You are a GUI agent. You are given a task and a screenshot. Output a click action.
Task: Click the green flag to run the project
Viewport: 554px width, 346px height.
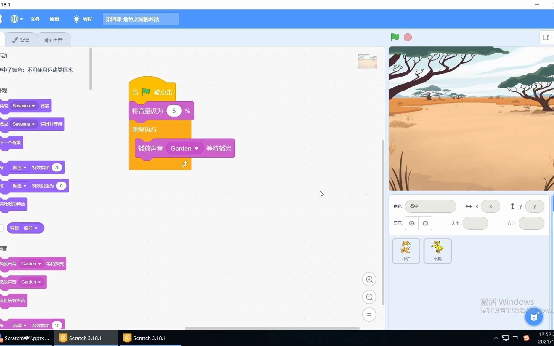pyautogui.click(x=394, y=37)
